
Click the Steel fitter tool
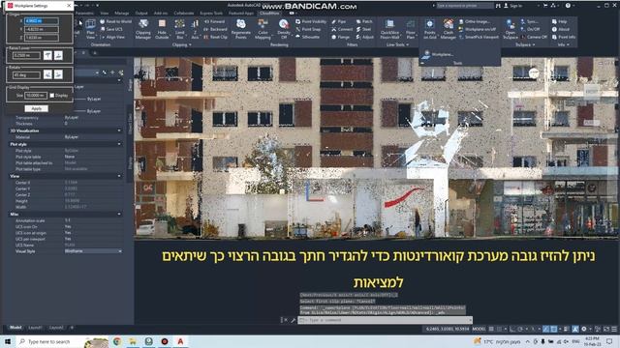tap(363, 29)
